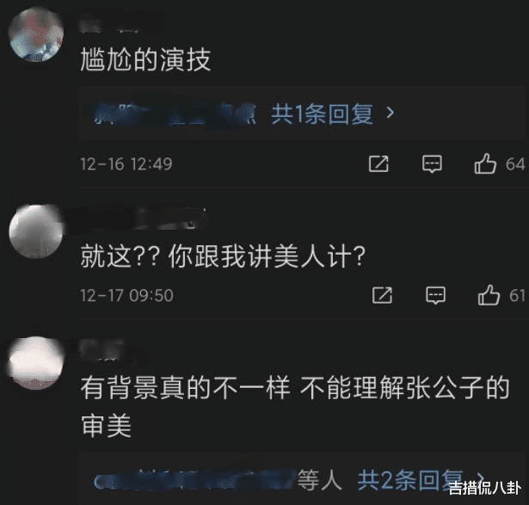
Task: Like the comment with 64 likes
Action: click(485, 163)
